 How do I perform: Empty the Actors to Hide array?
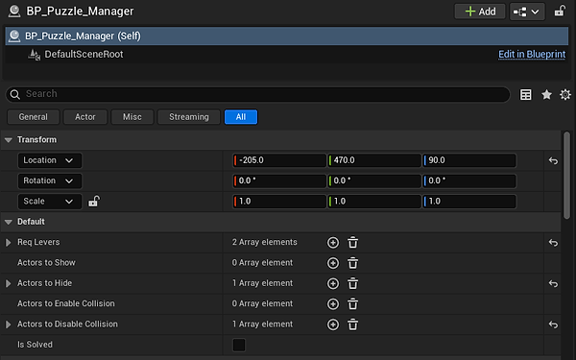coord(352,283)
